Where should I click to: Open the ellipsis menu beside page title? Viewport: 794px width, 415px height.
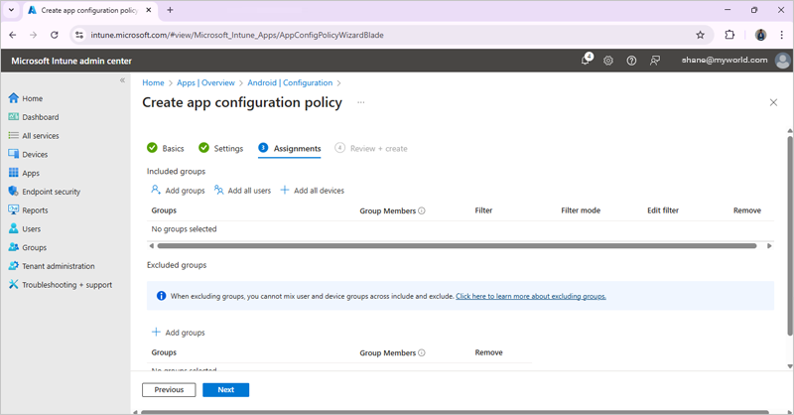(360, 102)
